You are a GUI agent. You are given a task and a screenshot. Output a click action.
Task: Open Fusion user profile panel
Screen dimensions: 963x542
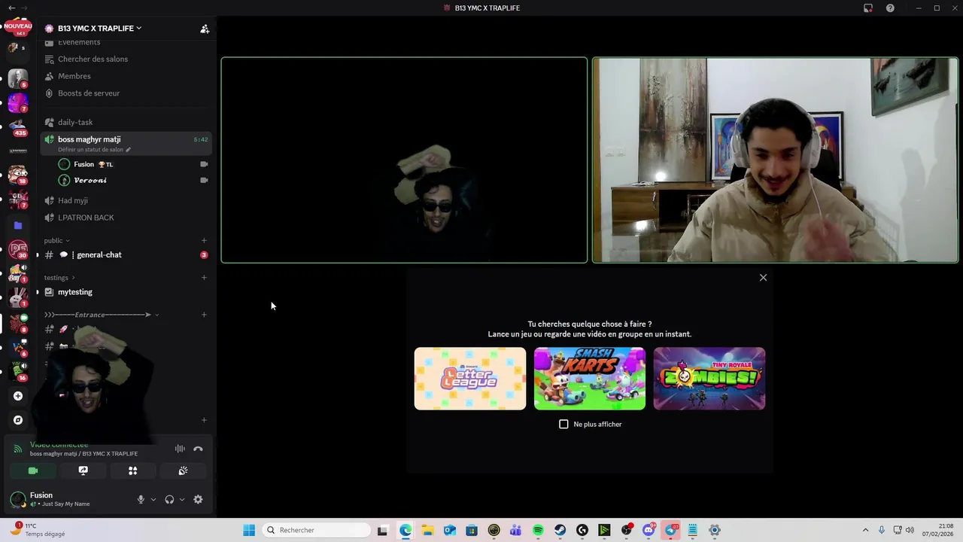tap(60, 499)
